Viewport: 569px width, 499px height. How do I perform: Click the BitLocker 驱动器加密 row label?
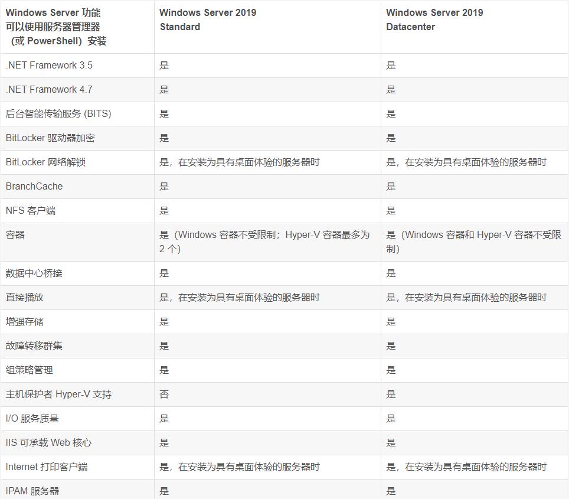pyautogui.click(x=49, y=138)
